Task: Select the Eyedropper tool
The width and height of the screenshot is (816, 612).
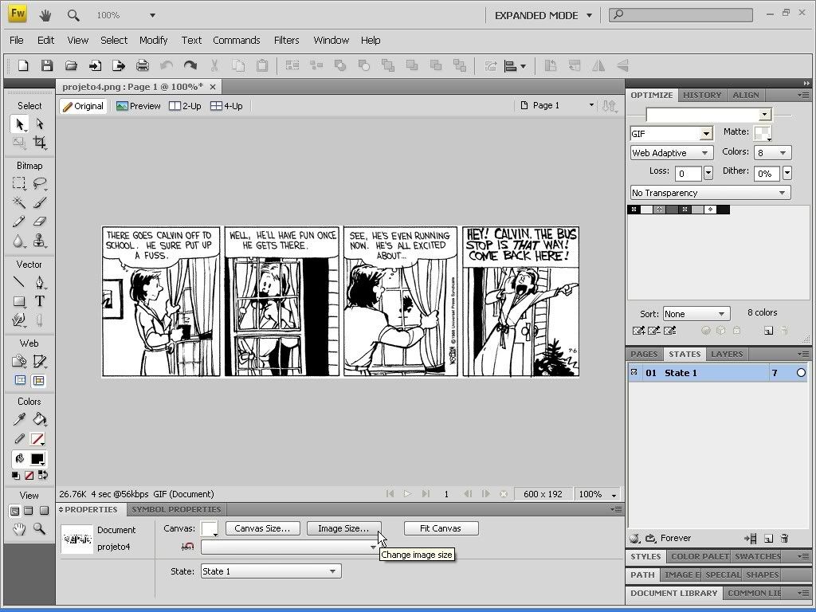Action: click(x=19, y=419)
